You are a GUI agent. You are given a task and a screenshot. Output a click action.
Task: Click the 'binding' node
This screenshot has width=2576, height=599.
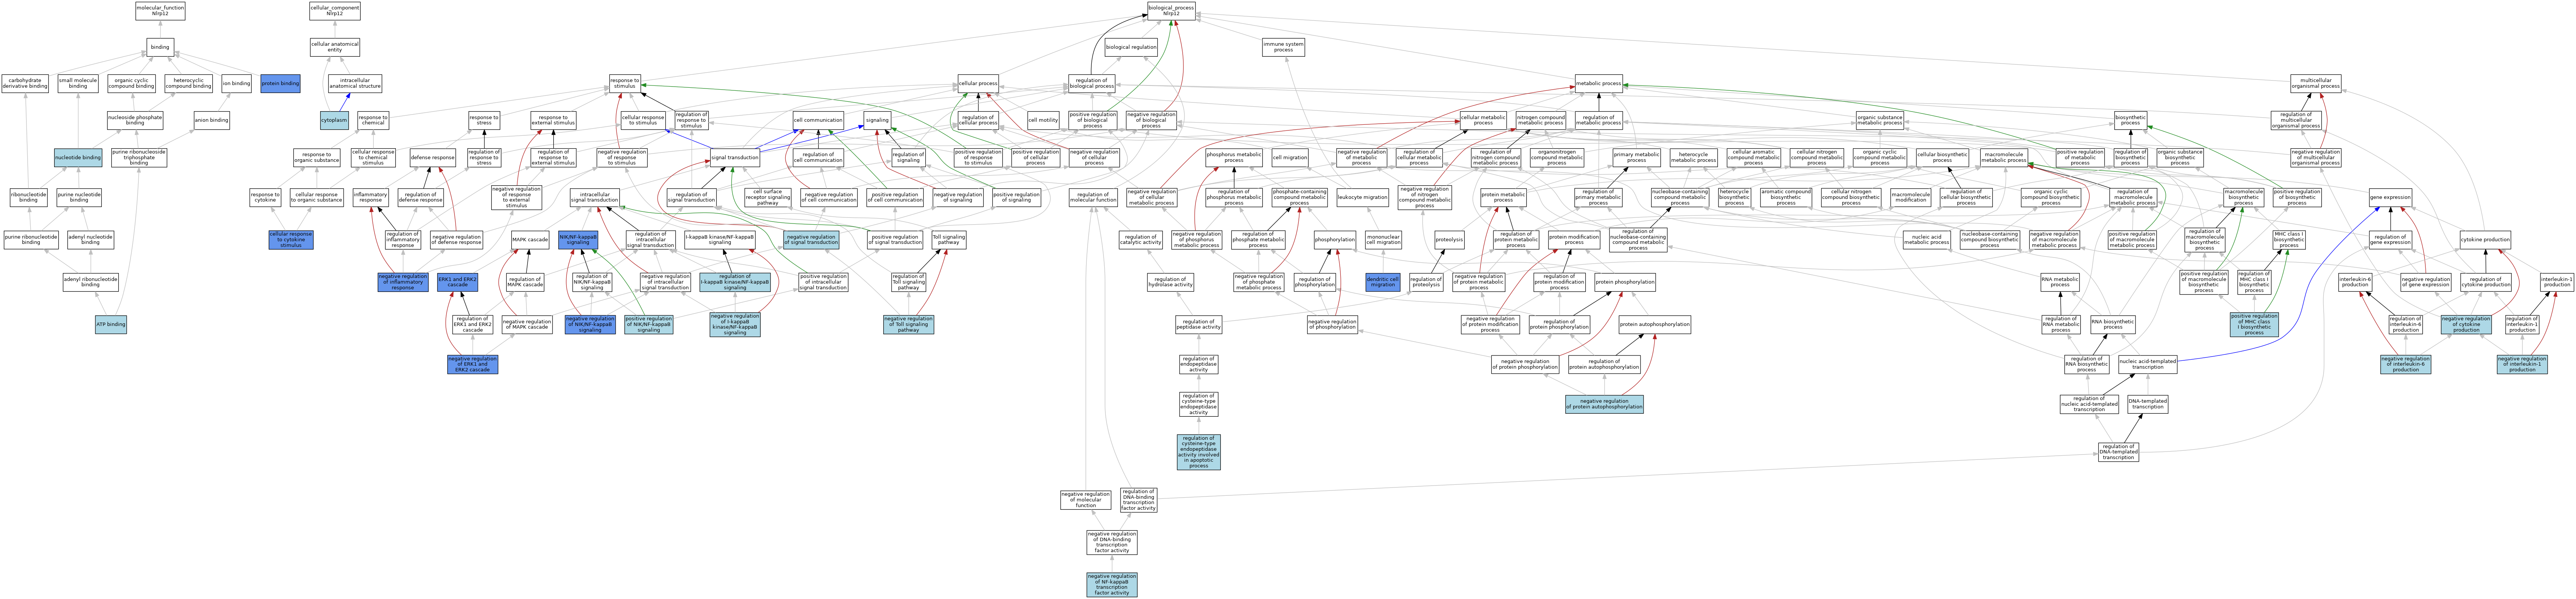pyautogui.click(x=160, y=47)
